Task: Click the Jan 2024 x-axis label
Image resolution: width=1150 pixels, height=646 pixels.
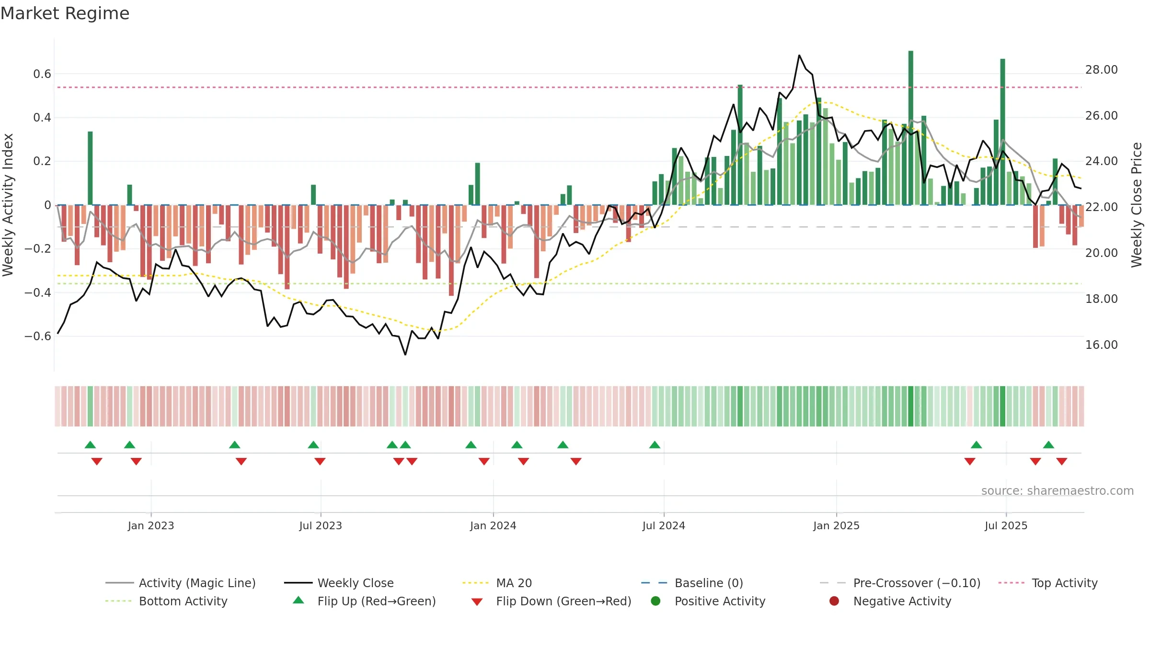Action: [x=493, y=525]
